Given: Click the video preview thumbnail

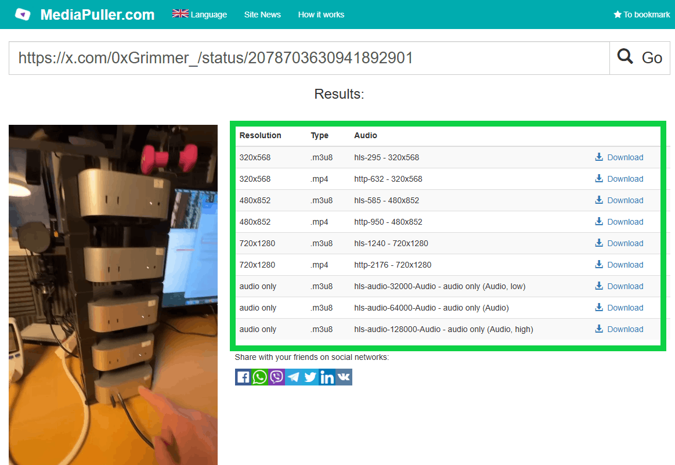Looking at the screenshot, I should pos(113,295).
